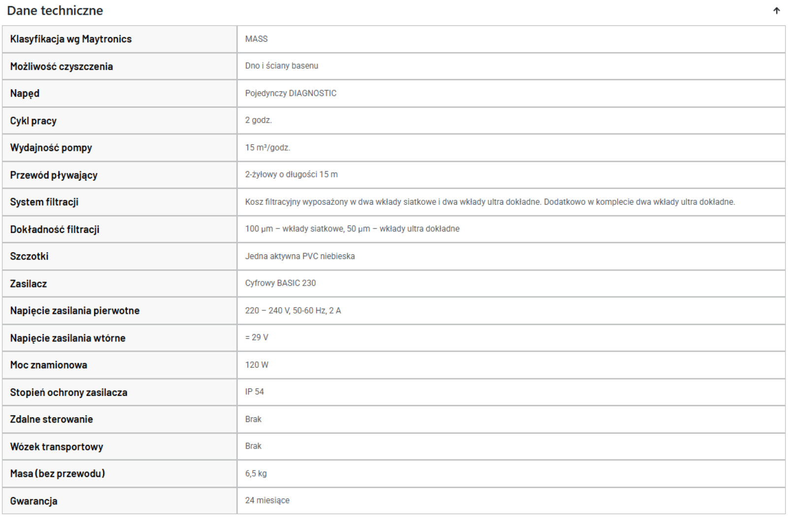Select the Cyfrowy BASIC 230 value
Image resolution: width=788 pixels, height=524 pixels.
coord(281,283)
